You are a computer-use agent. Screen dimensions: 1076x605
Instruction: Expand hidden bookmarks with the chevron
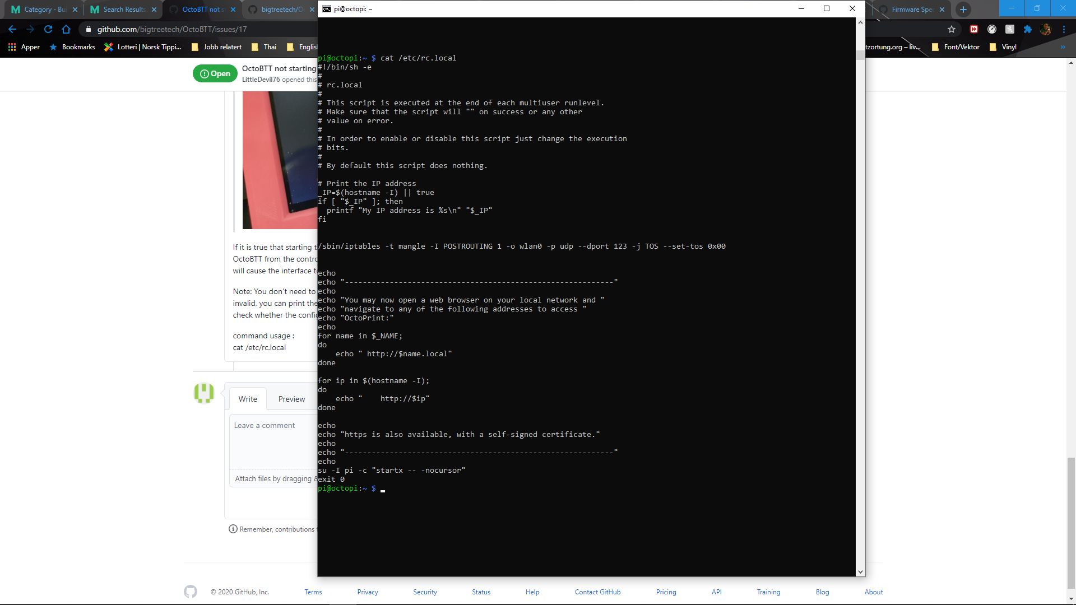click(x=1062, y=47)
